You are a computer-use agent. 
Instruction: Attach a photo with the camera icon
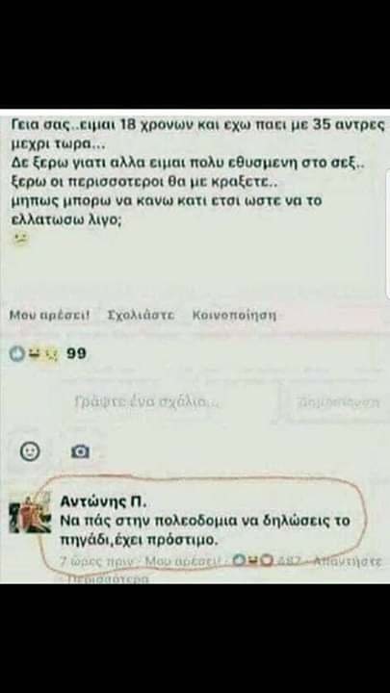pyautogui.click(x=80, y=451)
